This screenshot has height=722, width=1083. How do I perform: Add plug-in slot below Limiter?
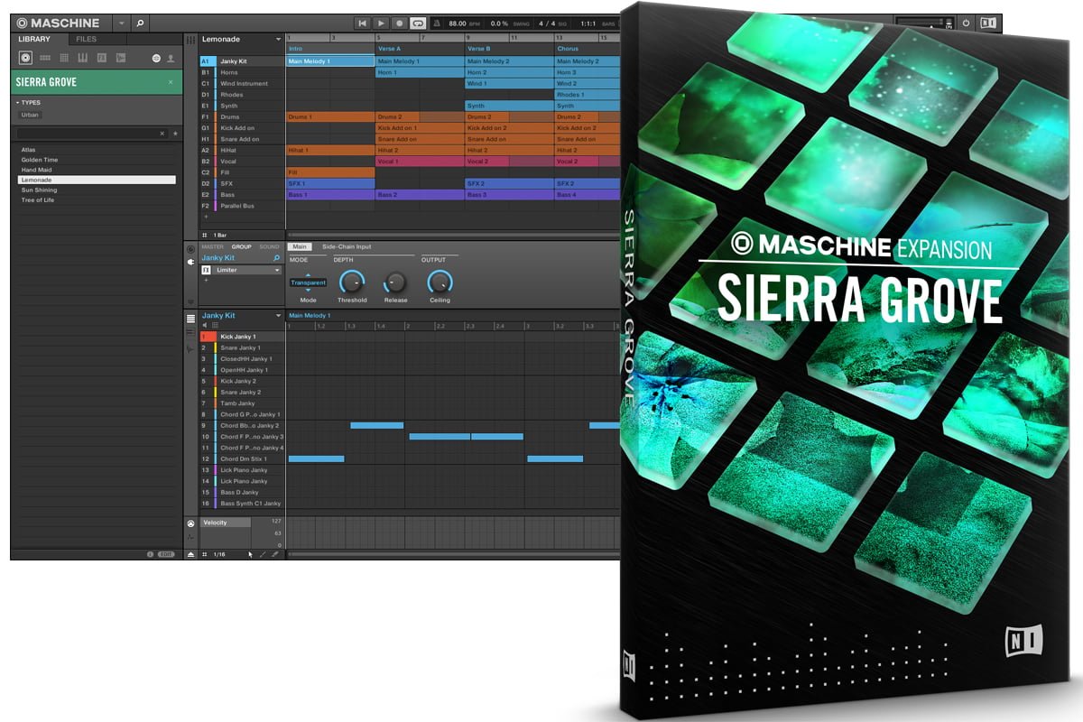pyautogui.click(x=205, y=280)
